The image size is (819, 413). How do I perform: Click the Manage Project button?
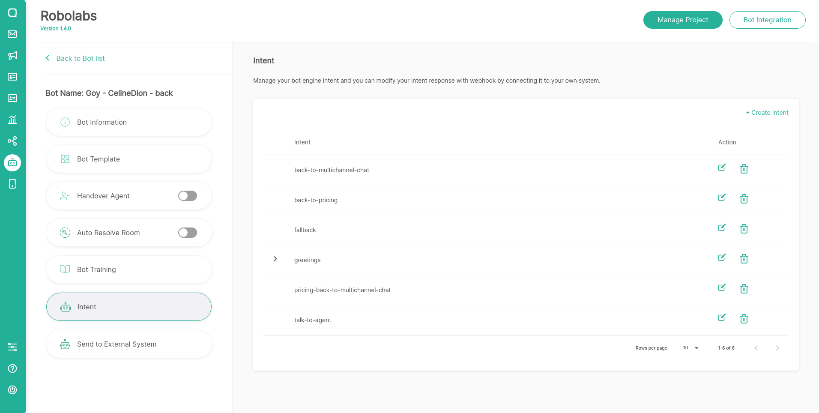click(x=682, y=20)
